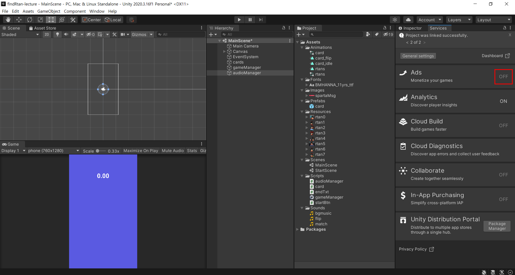Select the audioManager object in Hierarchy
The image size is (515, 275).
tap(250, 73)
